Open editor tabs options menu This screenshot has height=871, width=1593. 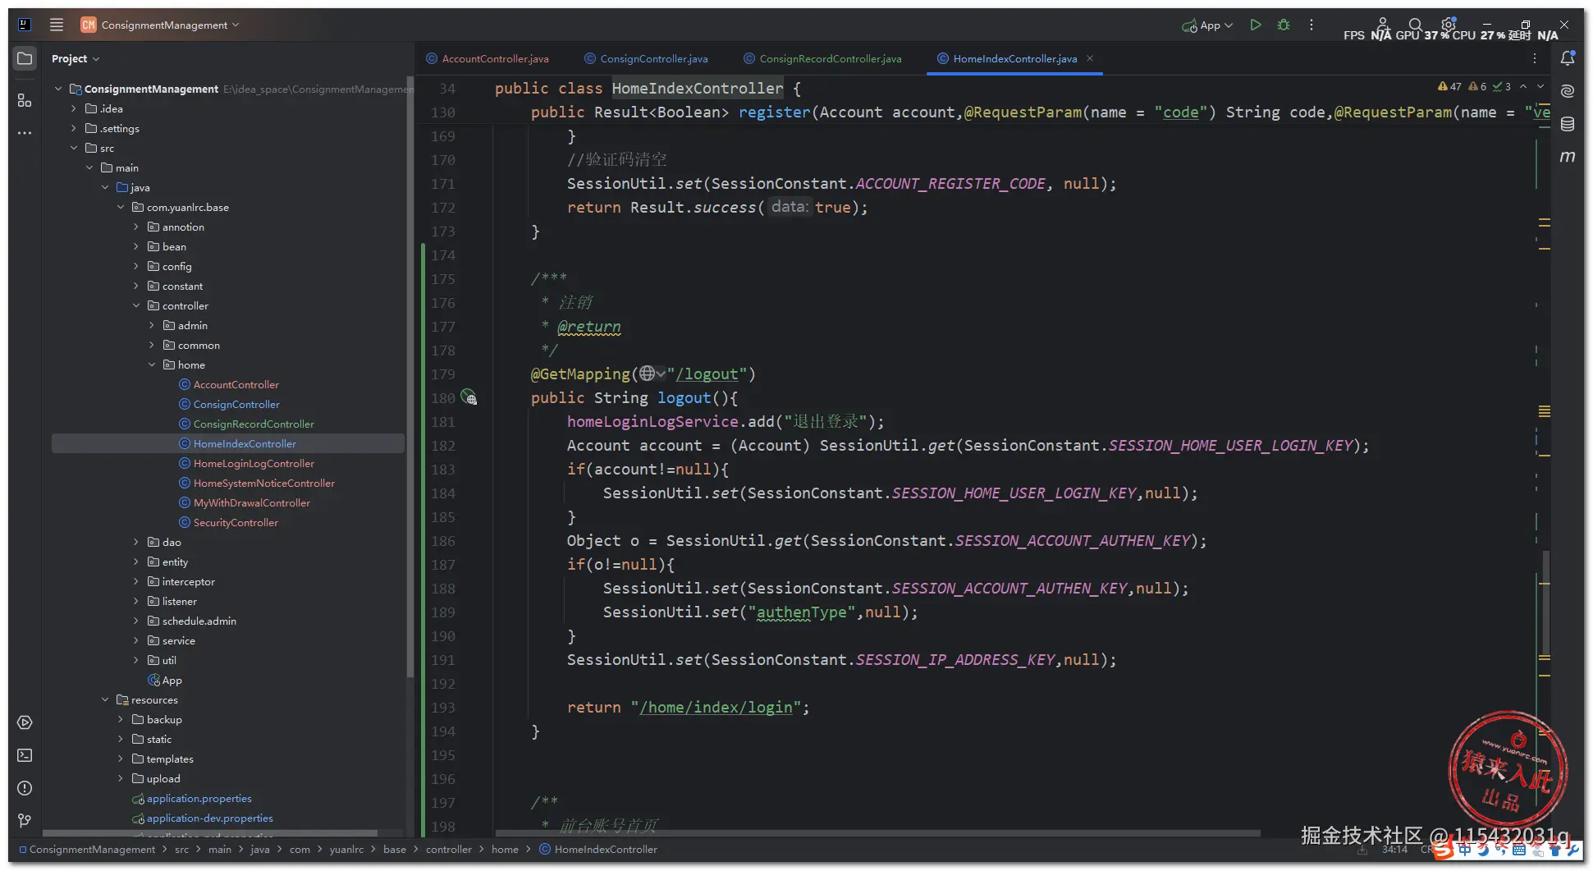point(1535,58)
